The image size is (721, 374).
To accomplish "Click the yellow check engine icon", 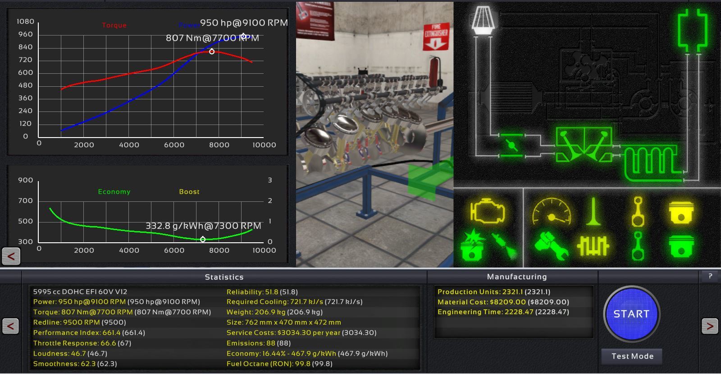I will coord(487,211).
